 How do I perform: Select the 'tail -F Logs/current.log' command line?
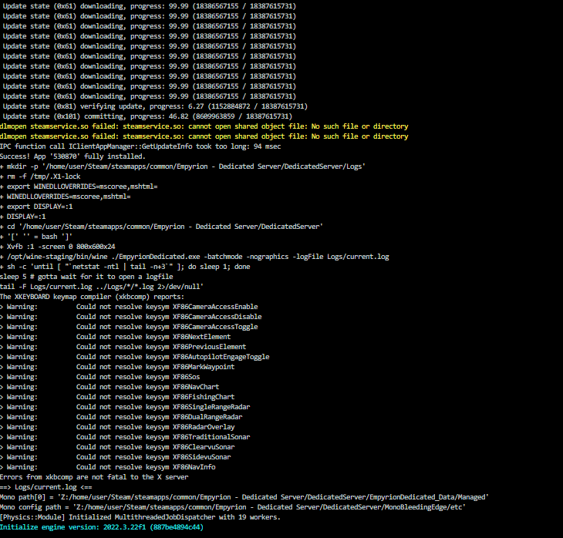coord(102,287)
